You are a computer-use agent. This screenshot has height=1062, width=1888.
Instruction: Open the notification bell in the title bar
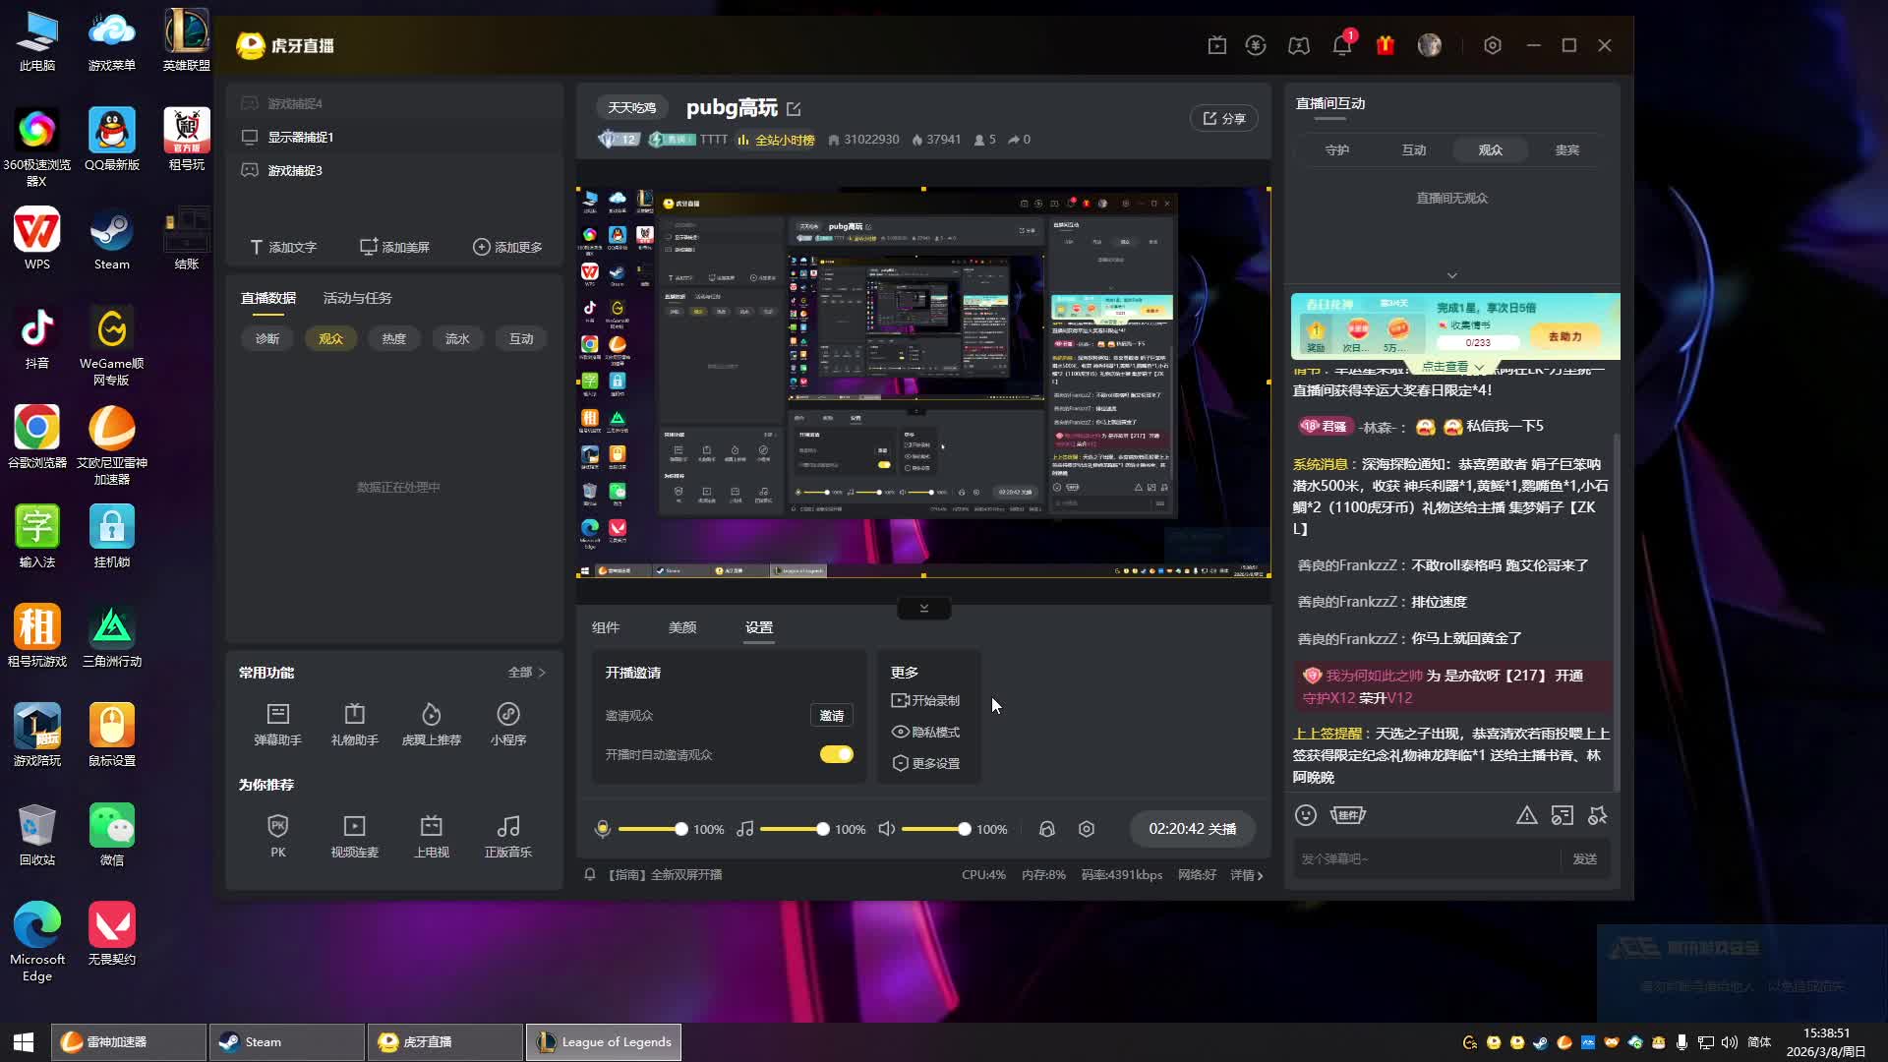[1341, 45]
